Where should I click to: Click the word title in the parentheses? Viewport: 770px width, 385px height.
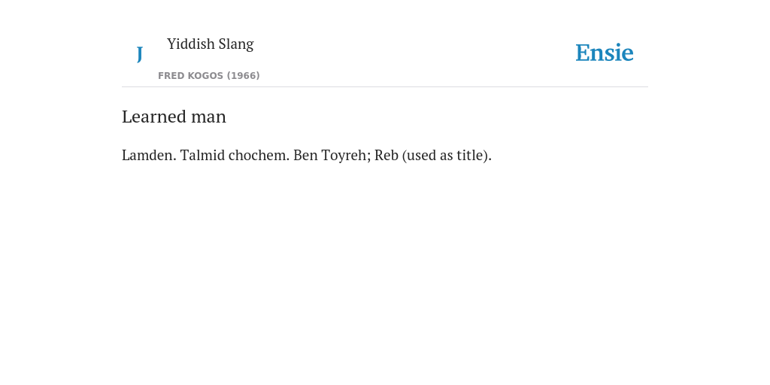point(471,155)
